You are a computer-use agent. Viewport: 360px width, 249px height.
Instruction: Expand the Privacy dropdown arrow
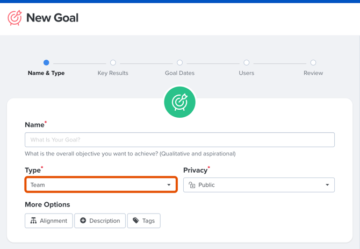pos(327,185)
